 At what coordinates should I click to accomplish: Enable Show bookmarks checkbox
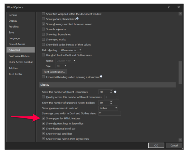point(44,29)
